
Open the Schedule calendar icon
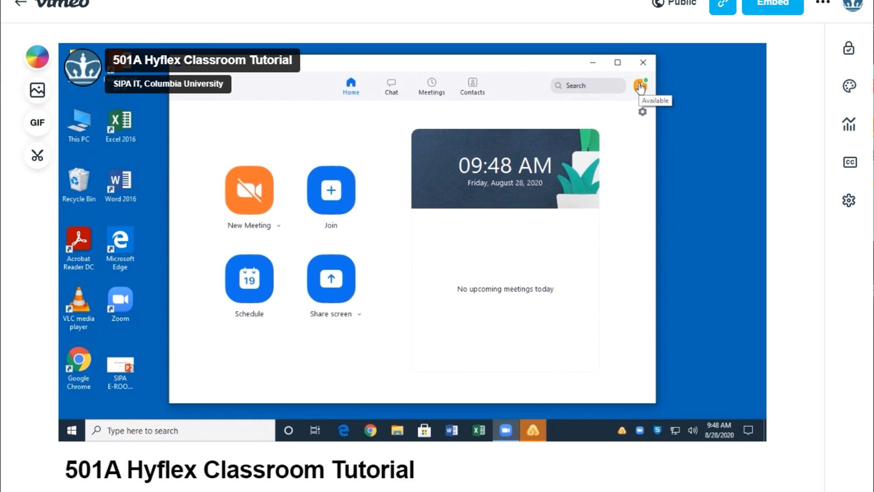[x=249, y=279]
